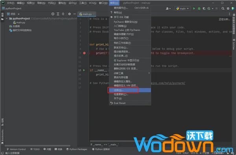
Task: Collapse all in the project panel
Action: 63,14
